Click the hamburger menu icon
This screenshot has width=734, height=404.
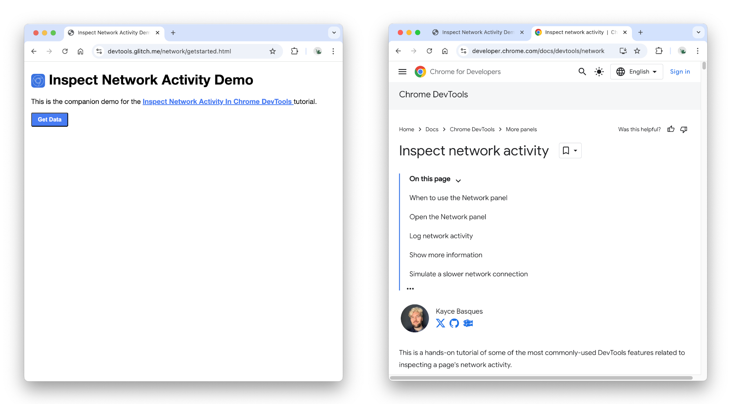point(402,72)
